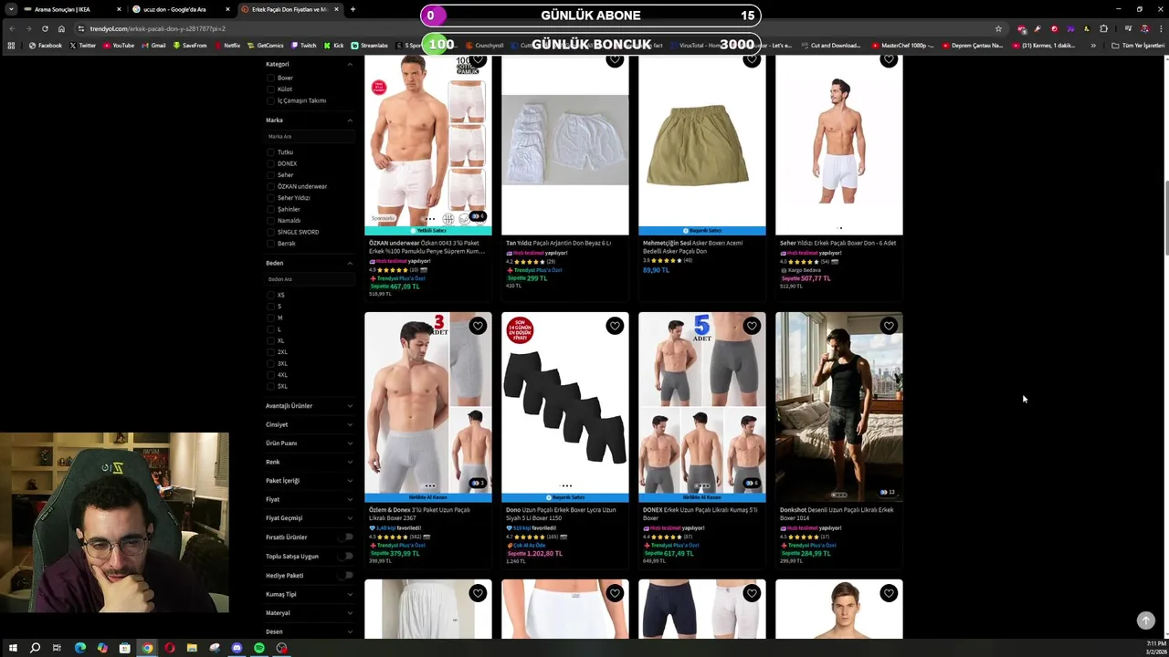The height and width of the screenshot is (657, 1169).
Task: Open DONEX Erkek Uzun Paçalı Likralı link
Action: [700, 514]
